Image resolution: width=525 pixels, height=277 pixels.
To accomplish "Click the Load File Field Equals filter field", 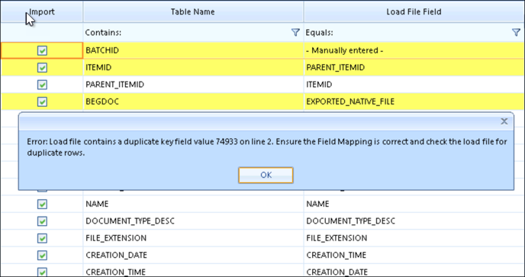I will [x=407, y=33].
